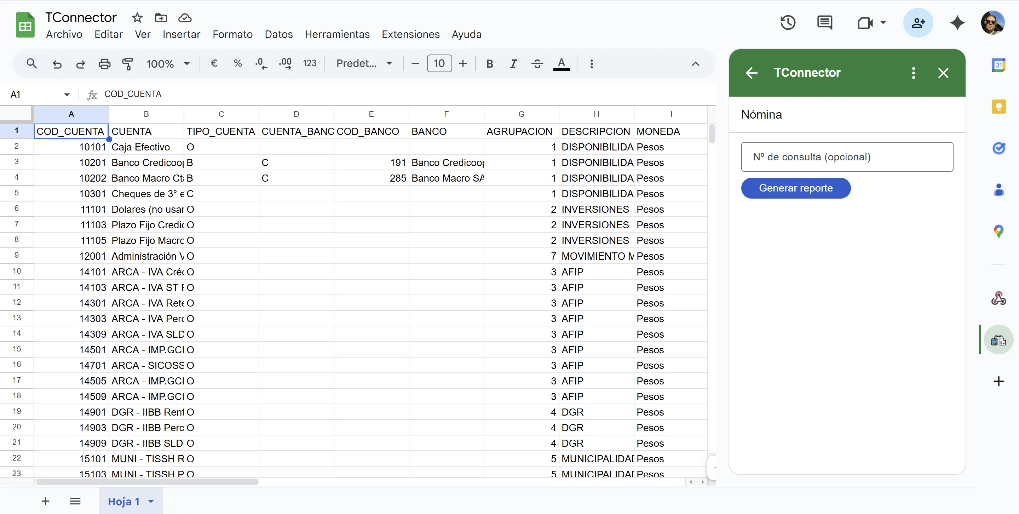Open the text color picker
The height and width of the screenshot is (514, 1019).
coord(561,64)
